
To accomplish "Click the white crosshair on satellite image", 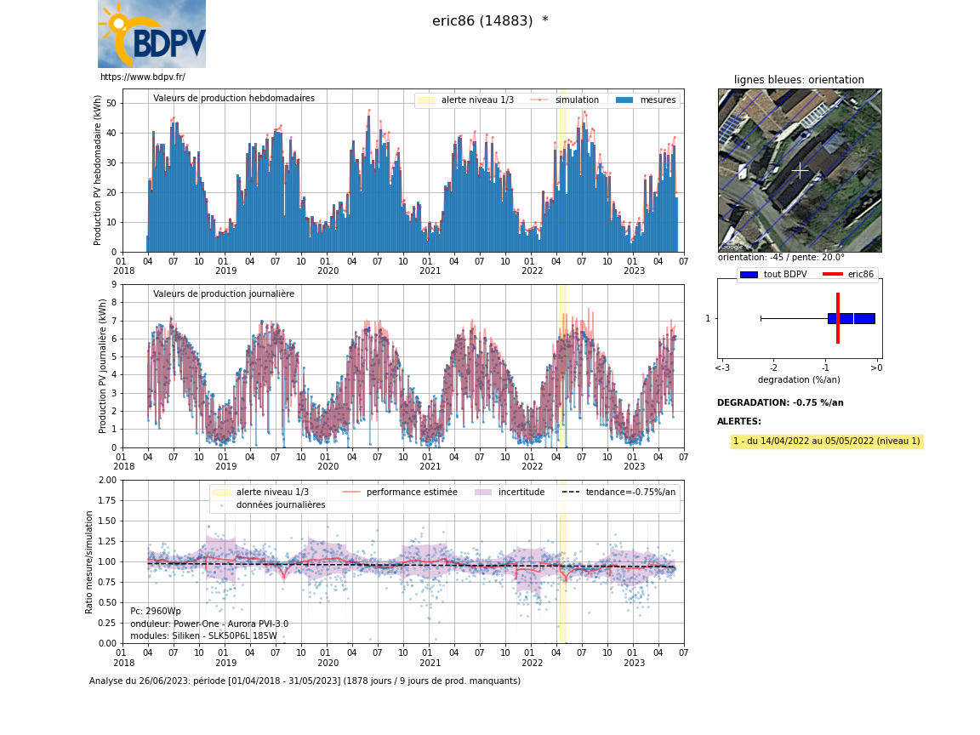I will pyautogui.click(x=800, y=170).
